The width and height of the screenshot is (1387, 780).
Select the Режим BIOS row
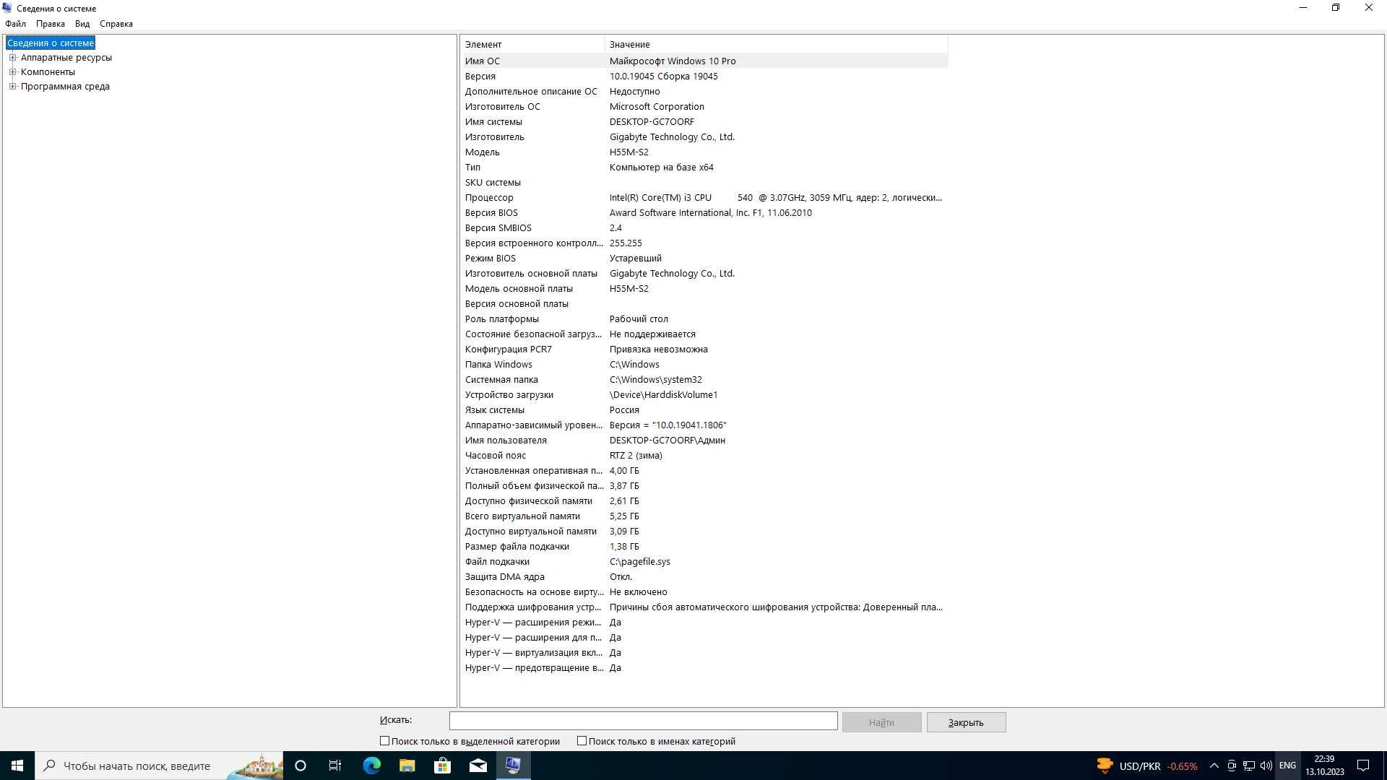tap(704, 259)
